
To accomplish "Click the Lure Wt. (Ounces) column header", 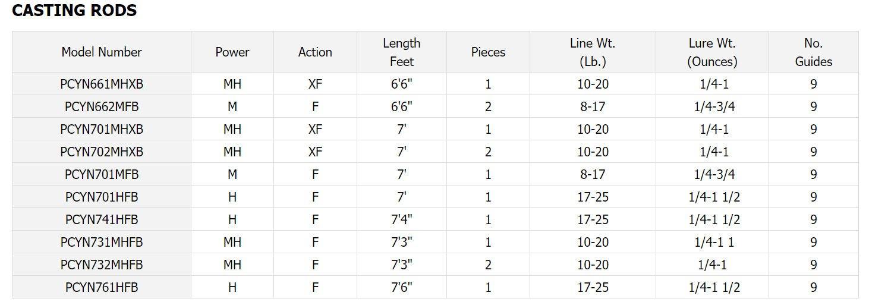I will click(712, 52).
